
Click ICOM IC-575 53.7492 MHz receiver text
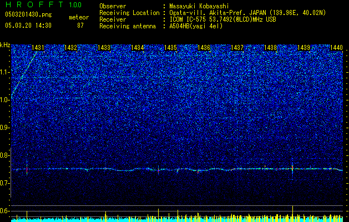222,19
